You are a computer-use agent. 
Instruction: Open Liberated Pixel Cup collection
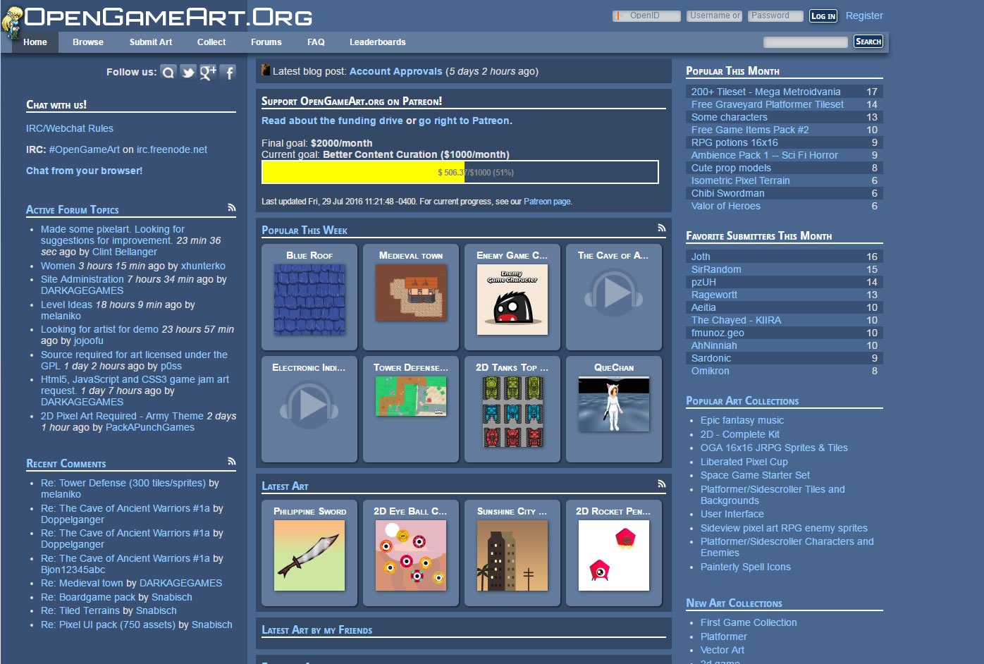click(744, 462)
